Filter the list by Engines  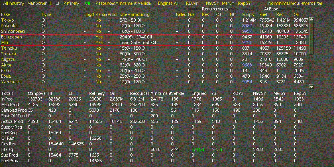tap(165, 3)
